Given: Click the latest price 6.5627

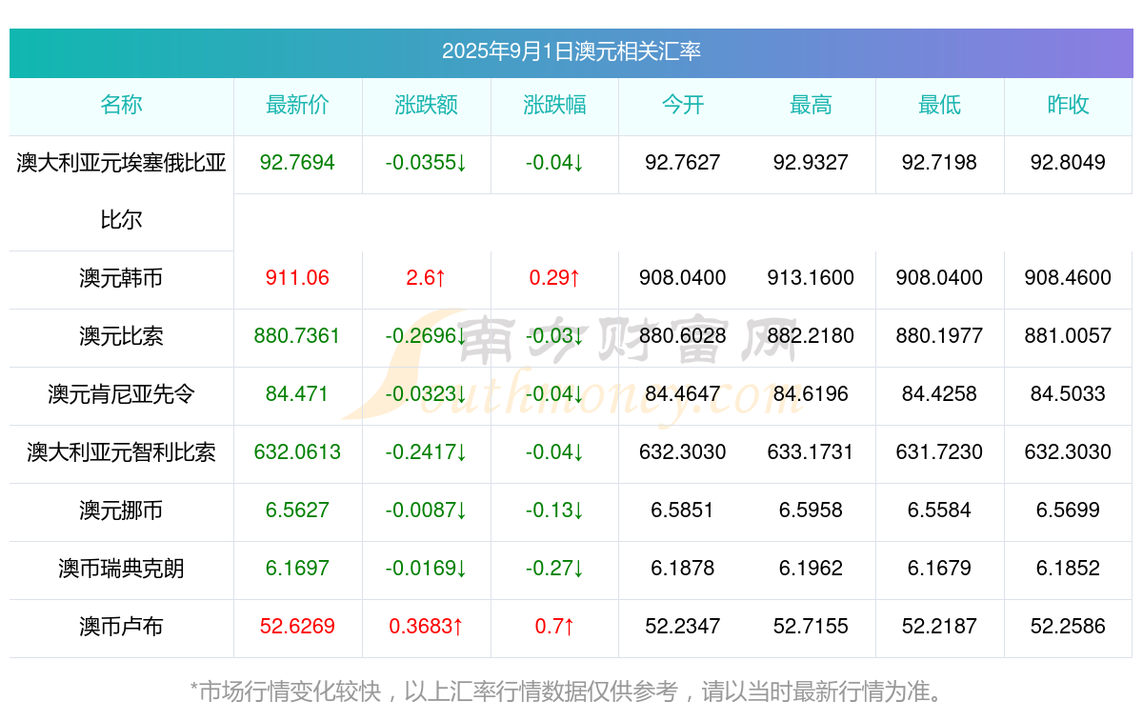Looking at the screenshot, I should click(x=297, y=511).
